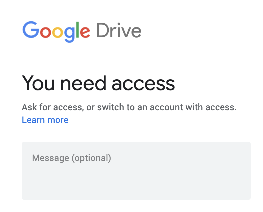This screenshot has height=212, width=263.
Task: Click the Drive wordmark next to the logo
Action: point(119,30)
